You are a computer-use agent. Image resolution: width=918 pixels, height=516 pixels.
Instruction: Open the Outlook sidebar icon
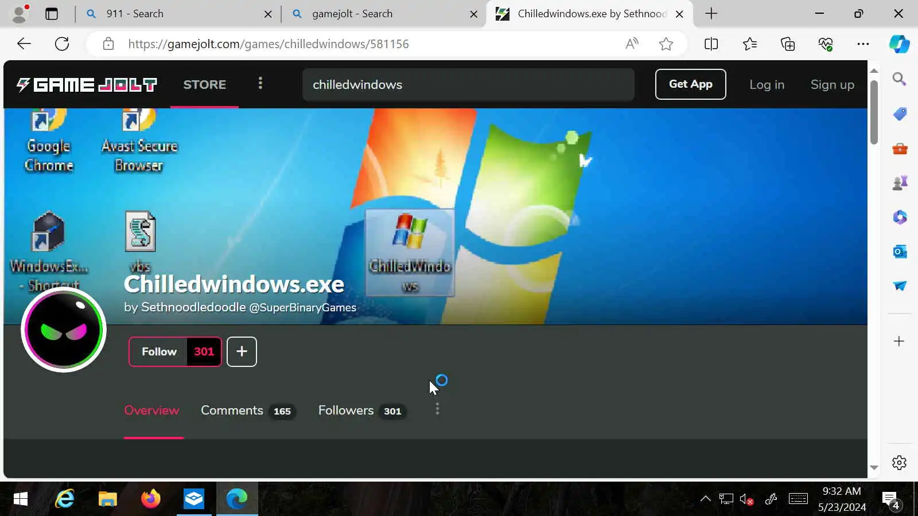point(900,252)
